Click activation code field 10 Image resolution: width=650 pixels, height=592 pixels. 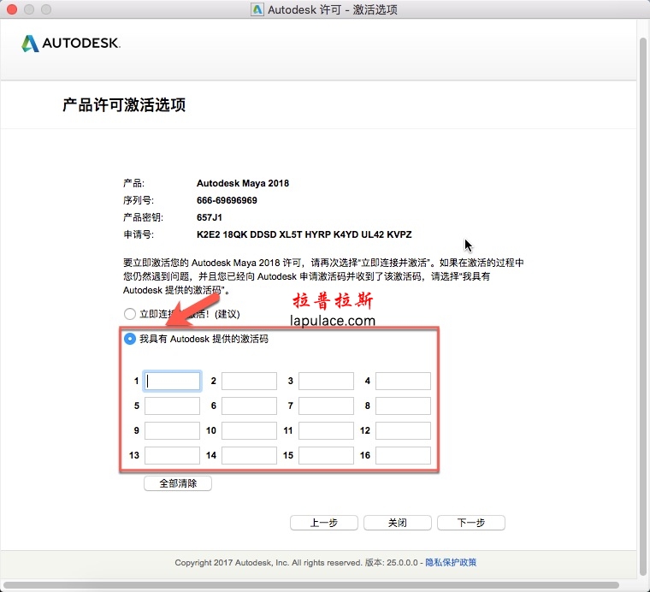tap(249, 430)
